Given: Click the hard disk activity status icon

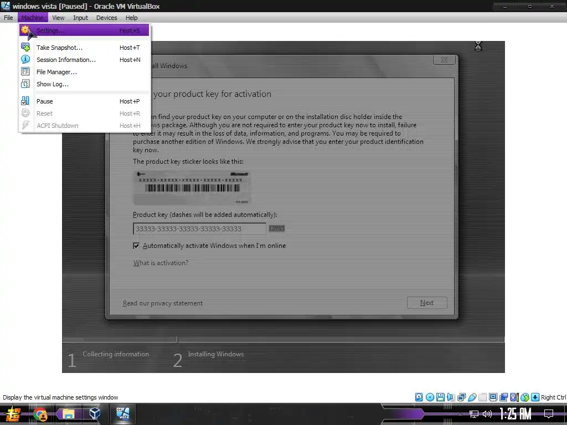Looking at the screenshot, I should 419,397.
